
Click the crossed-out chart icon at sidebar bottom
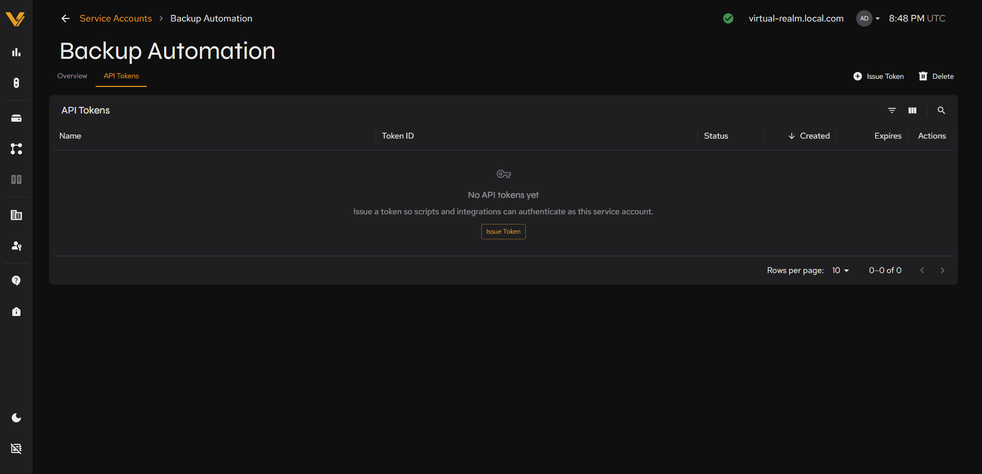click(16, 448)
